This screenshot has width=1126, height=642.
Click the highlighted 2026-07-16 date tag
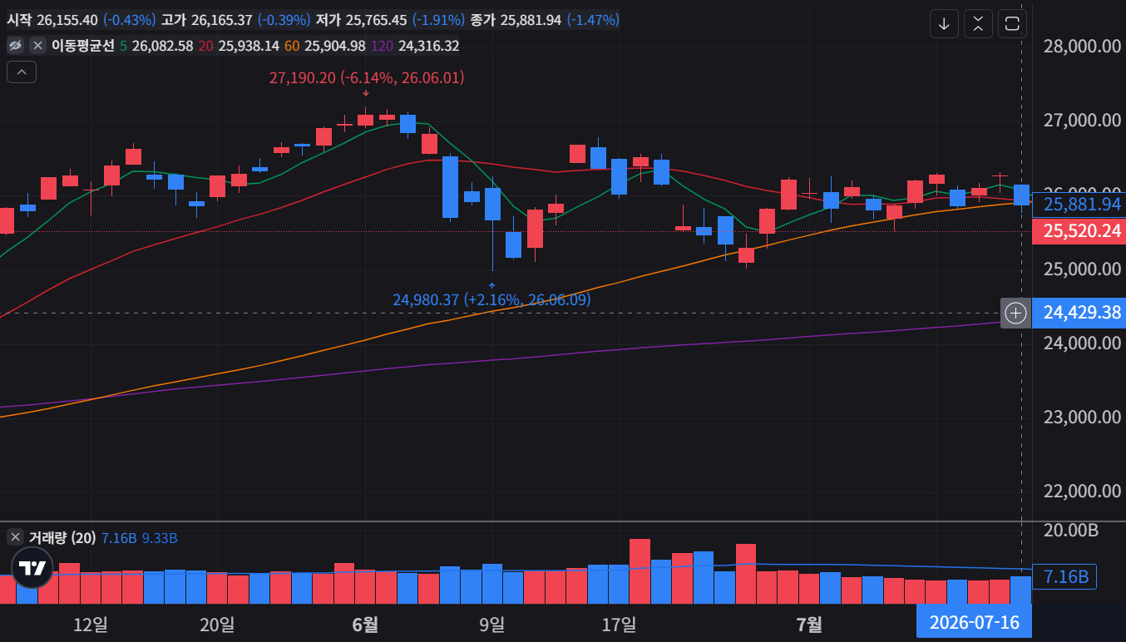[x=974, y=623]
